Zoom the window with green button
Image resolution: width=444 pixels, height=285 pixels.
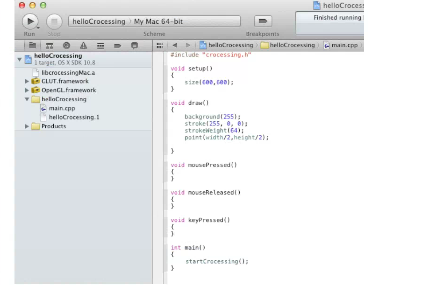pos(43,6)
